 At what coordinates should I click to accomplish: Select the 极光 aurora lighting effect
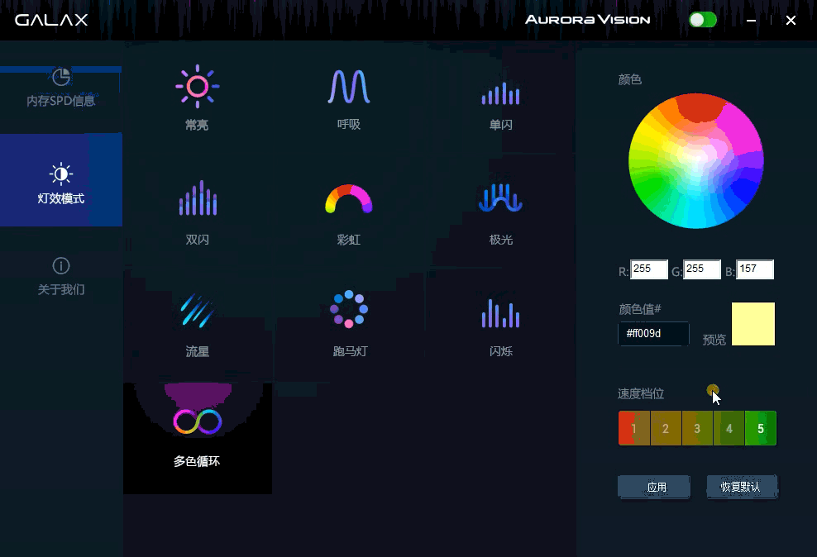pyautogui.click(x=500, y=198)
